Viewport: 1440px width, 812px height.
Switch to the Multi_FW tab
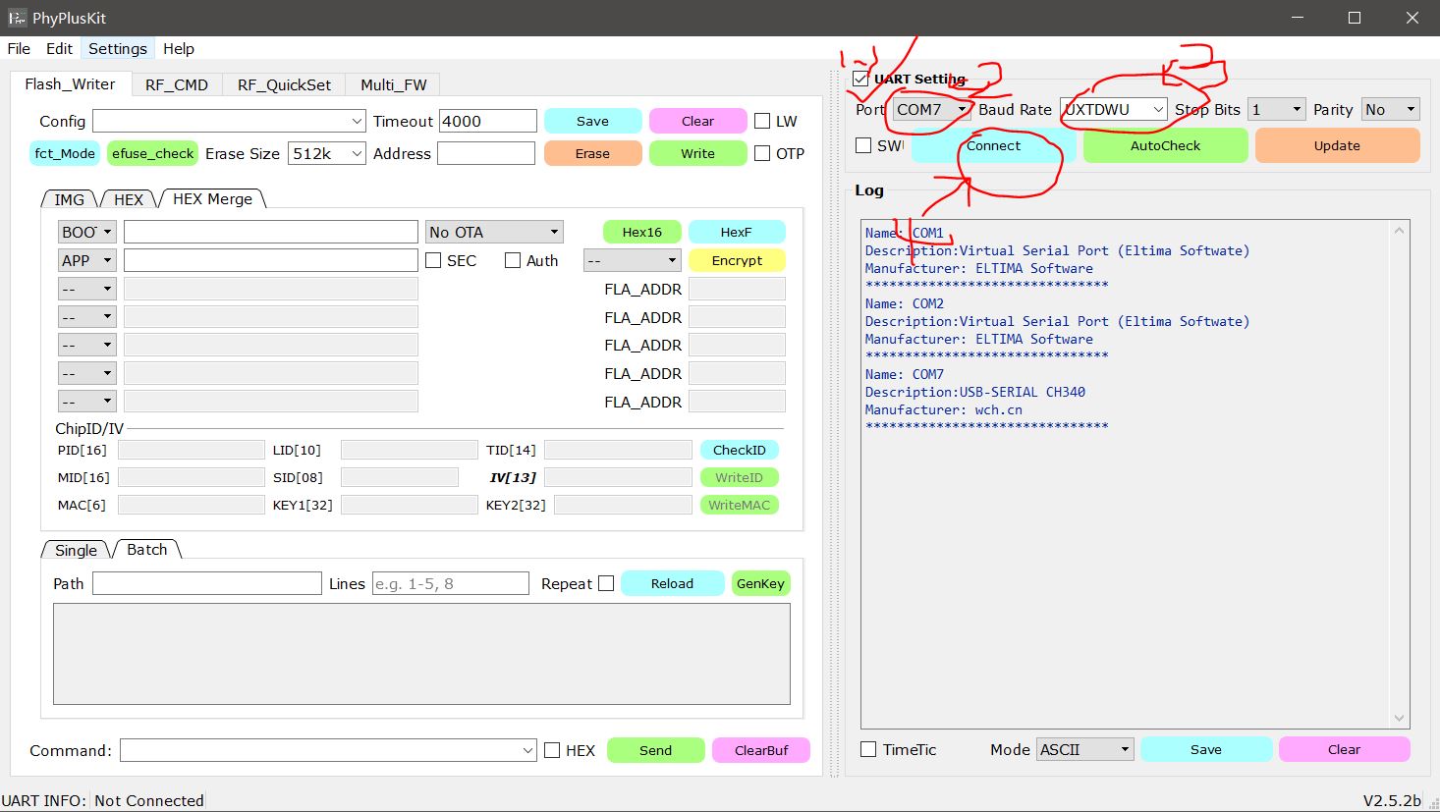[x=393, y=84]
